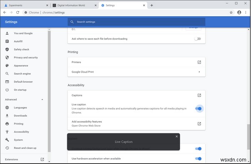Click the Safety check shield icon
251x164 pixels.
7,49
